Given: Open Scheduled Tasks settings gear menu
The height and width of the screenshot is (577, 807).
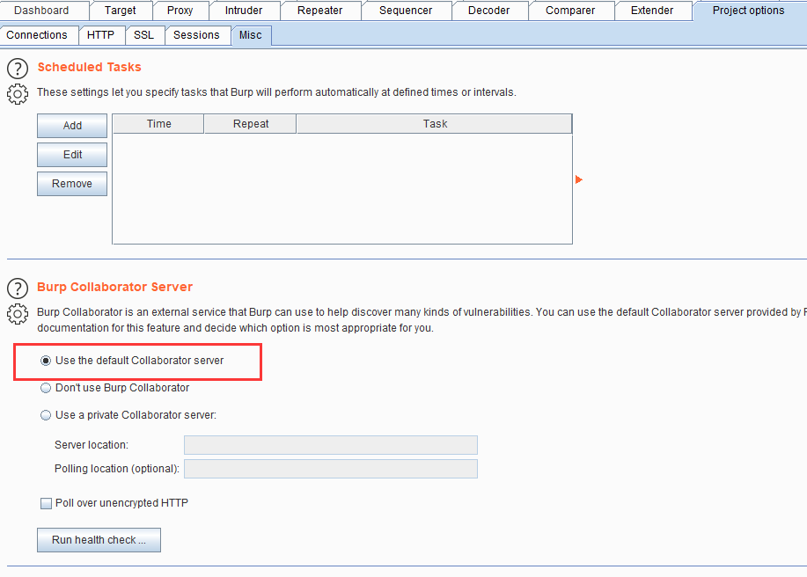Looking at the screenshot, I should (18, 94).
